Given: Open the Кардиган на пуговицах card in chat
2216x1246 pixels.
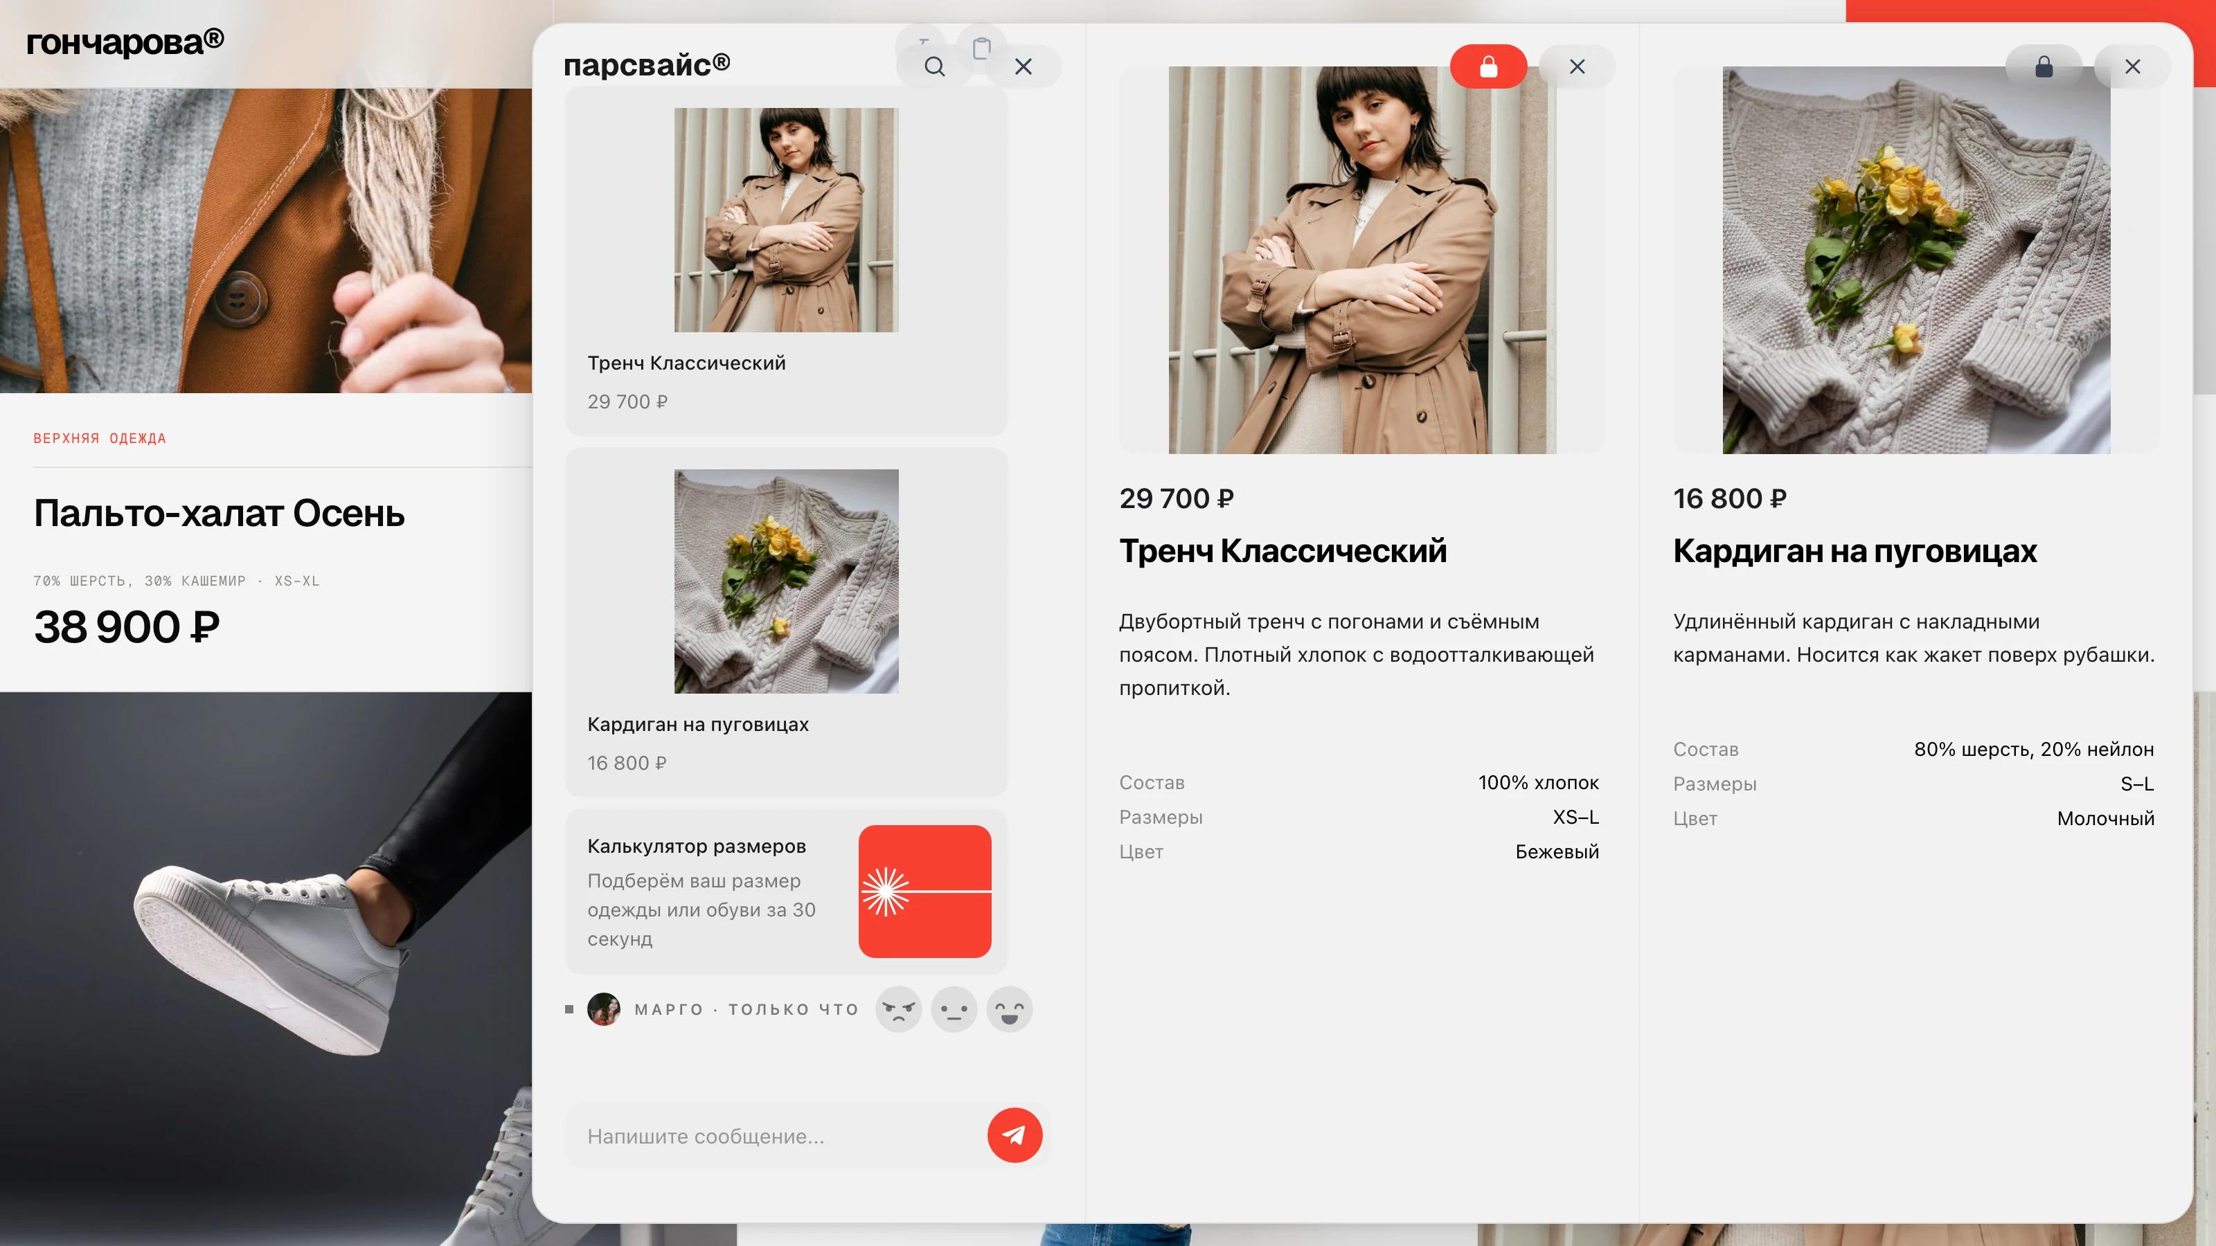Looking at the screenshot, I should coord(786,622).
